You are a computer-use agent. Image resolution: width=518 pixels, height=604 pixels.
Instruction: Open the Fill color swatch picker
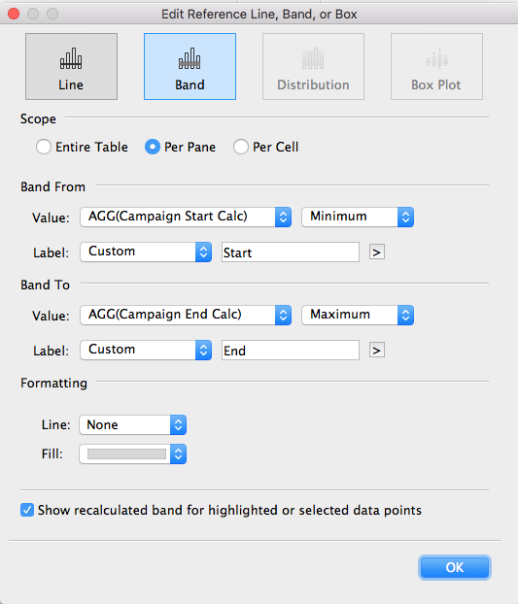pos(132,454)
